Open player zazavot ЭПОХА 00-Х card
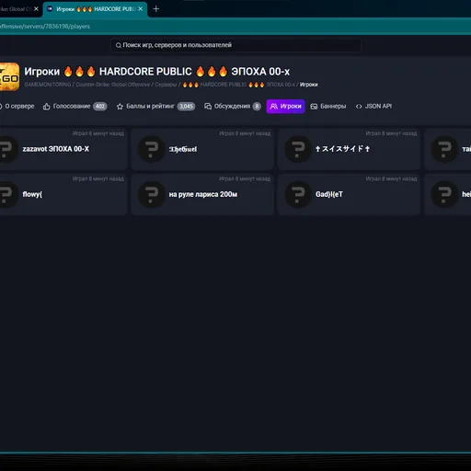 [x=63, y=149]
